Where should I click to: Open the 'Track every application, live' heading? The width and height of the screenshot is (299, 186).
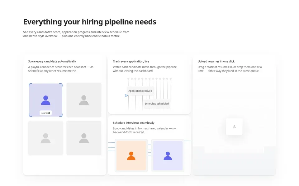click(x=131, y=61)
